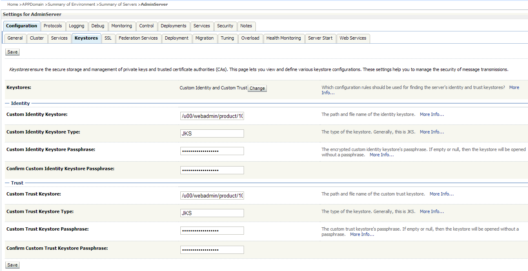Viewport: 528px width, 271px height.
Task: Switch to the Deployments tab
Action: click(173, 26)
